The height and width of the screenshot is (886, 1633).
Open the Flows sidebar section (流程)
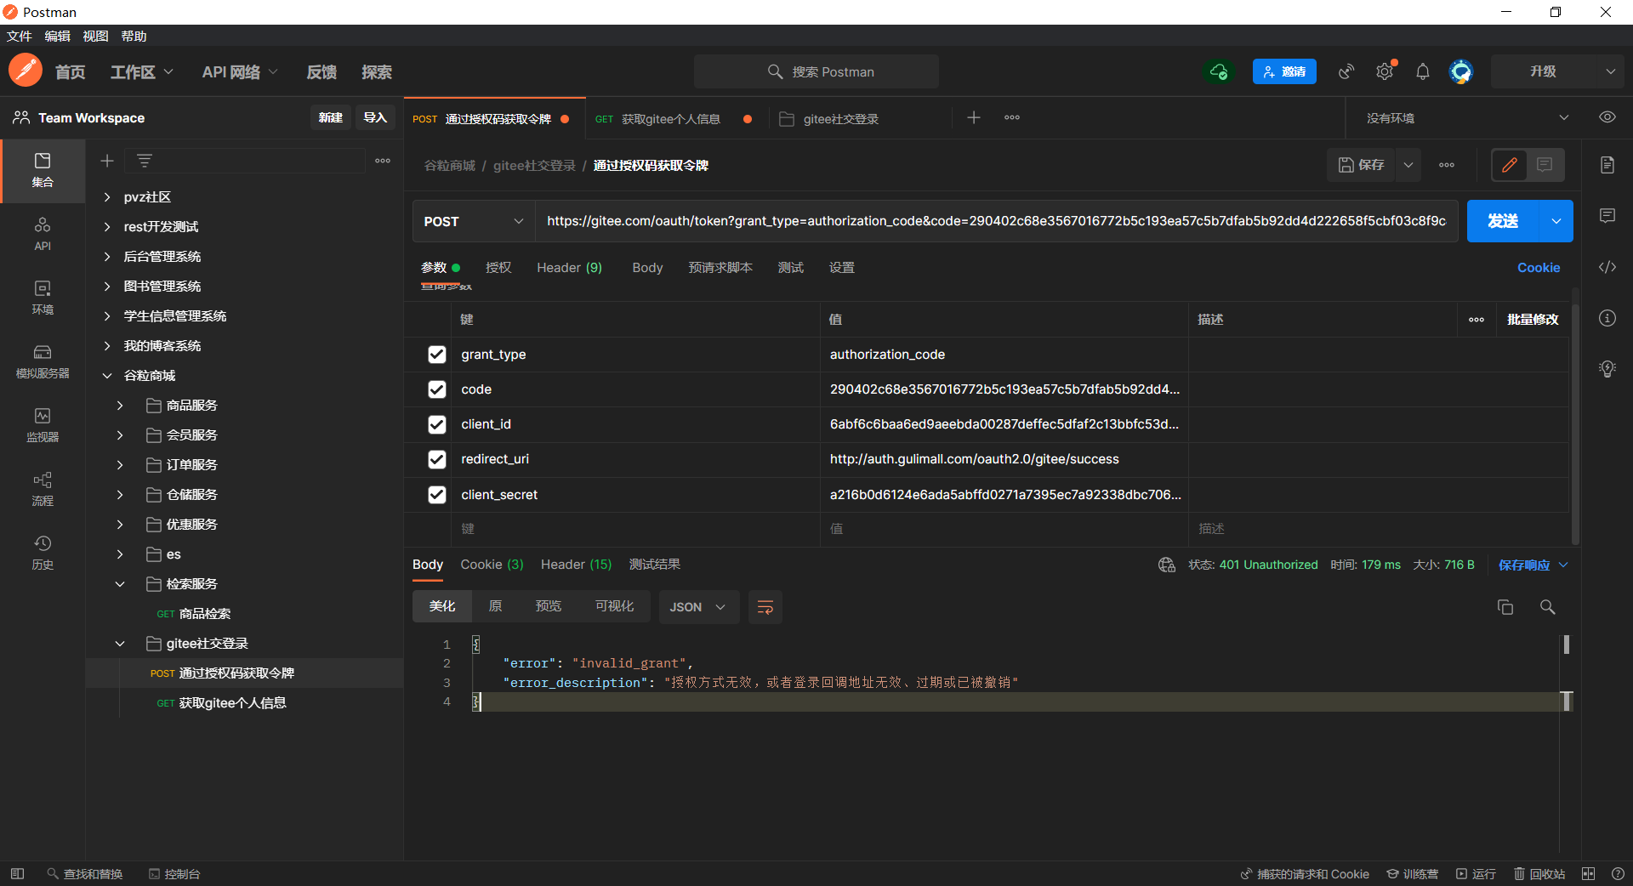click(x=43, y=489)
